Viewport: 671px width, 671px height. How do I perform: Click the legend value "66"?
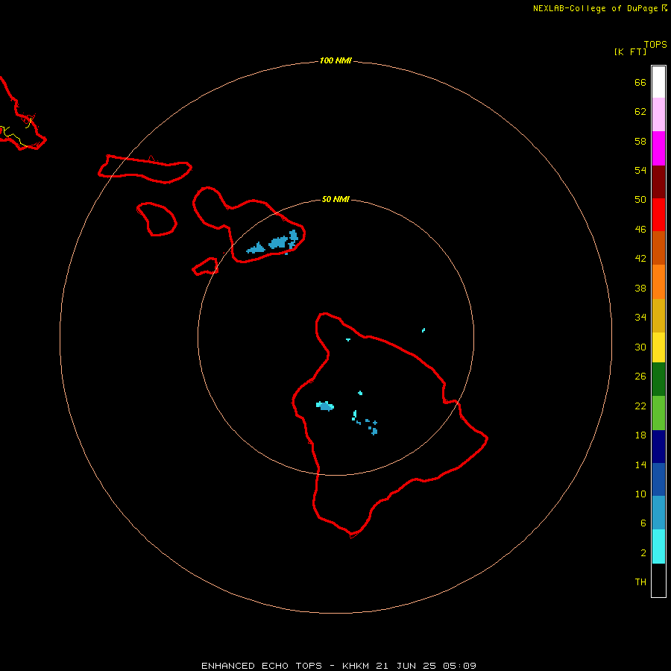click(640, 83)
